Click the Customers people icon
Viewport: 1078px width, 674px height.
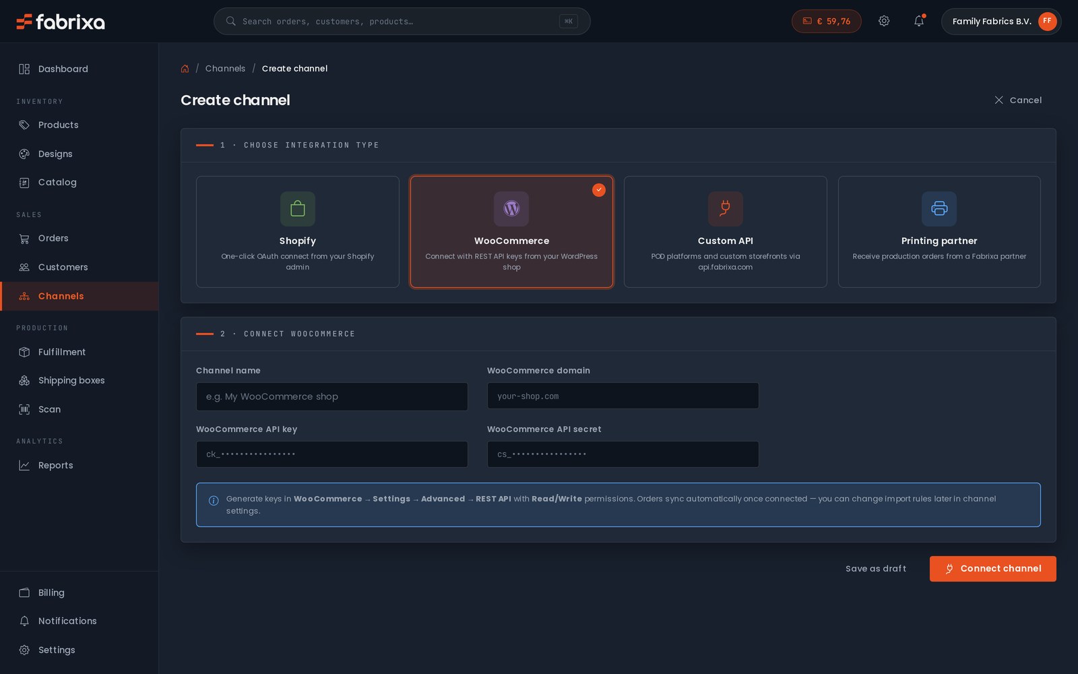[x=24, y=267]
